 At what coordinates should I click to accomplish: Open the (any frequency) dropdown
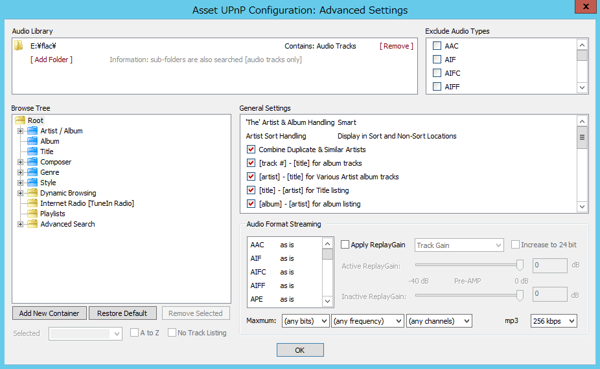367,321
